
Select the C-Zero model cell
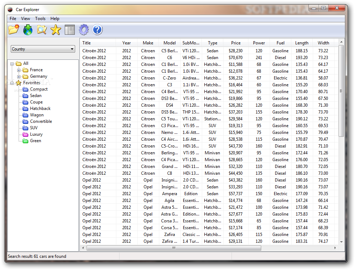170,78
